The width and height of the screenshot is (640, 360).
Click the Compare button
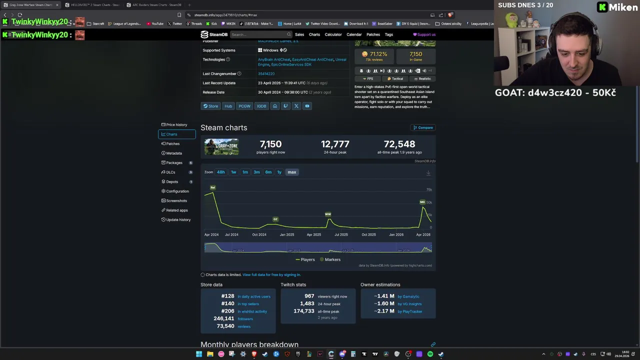(x=423, y=127)
